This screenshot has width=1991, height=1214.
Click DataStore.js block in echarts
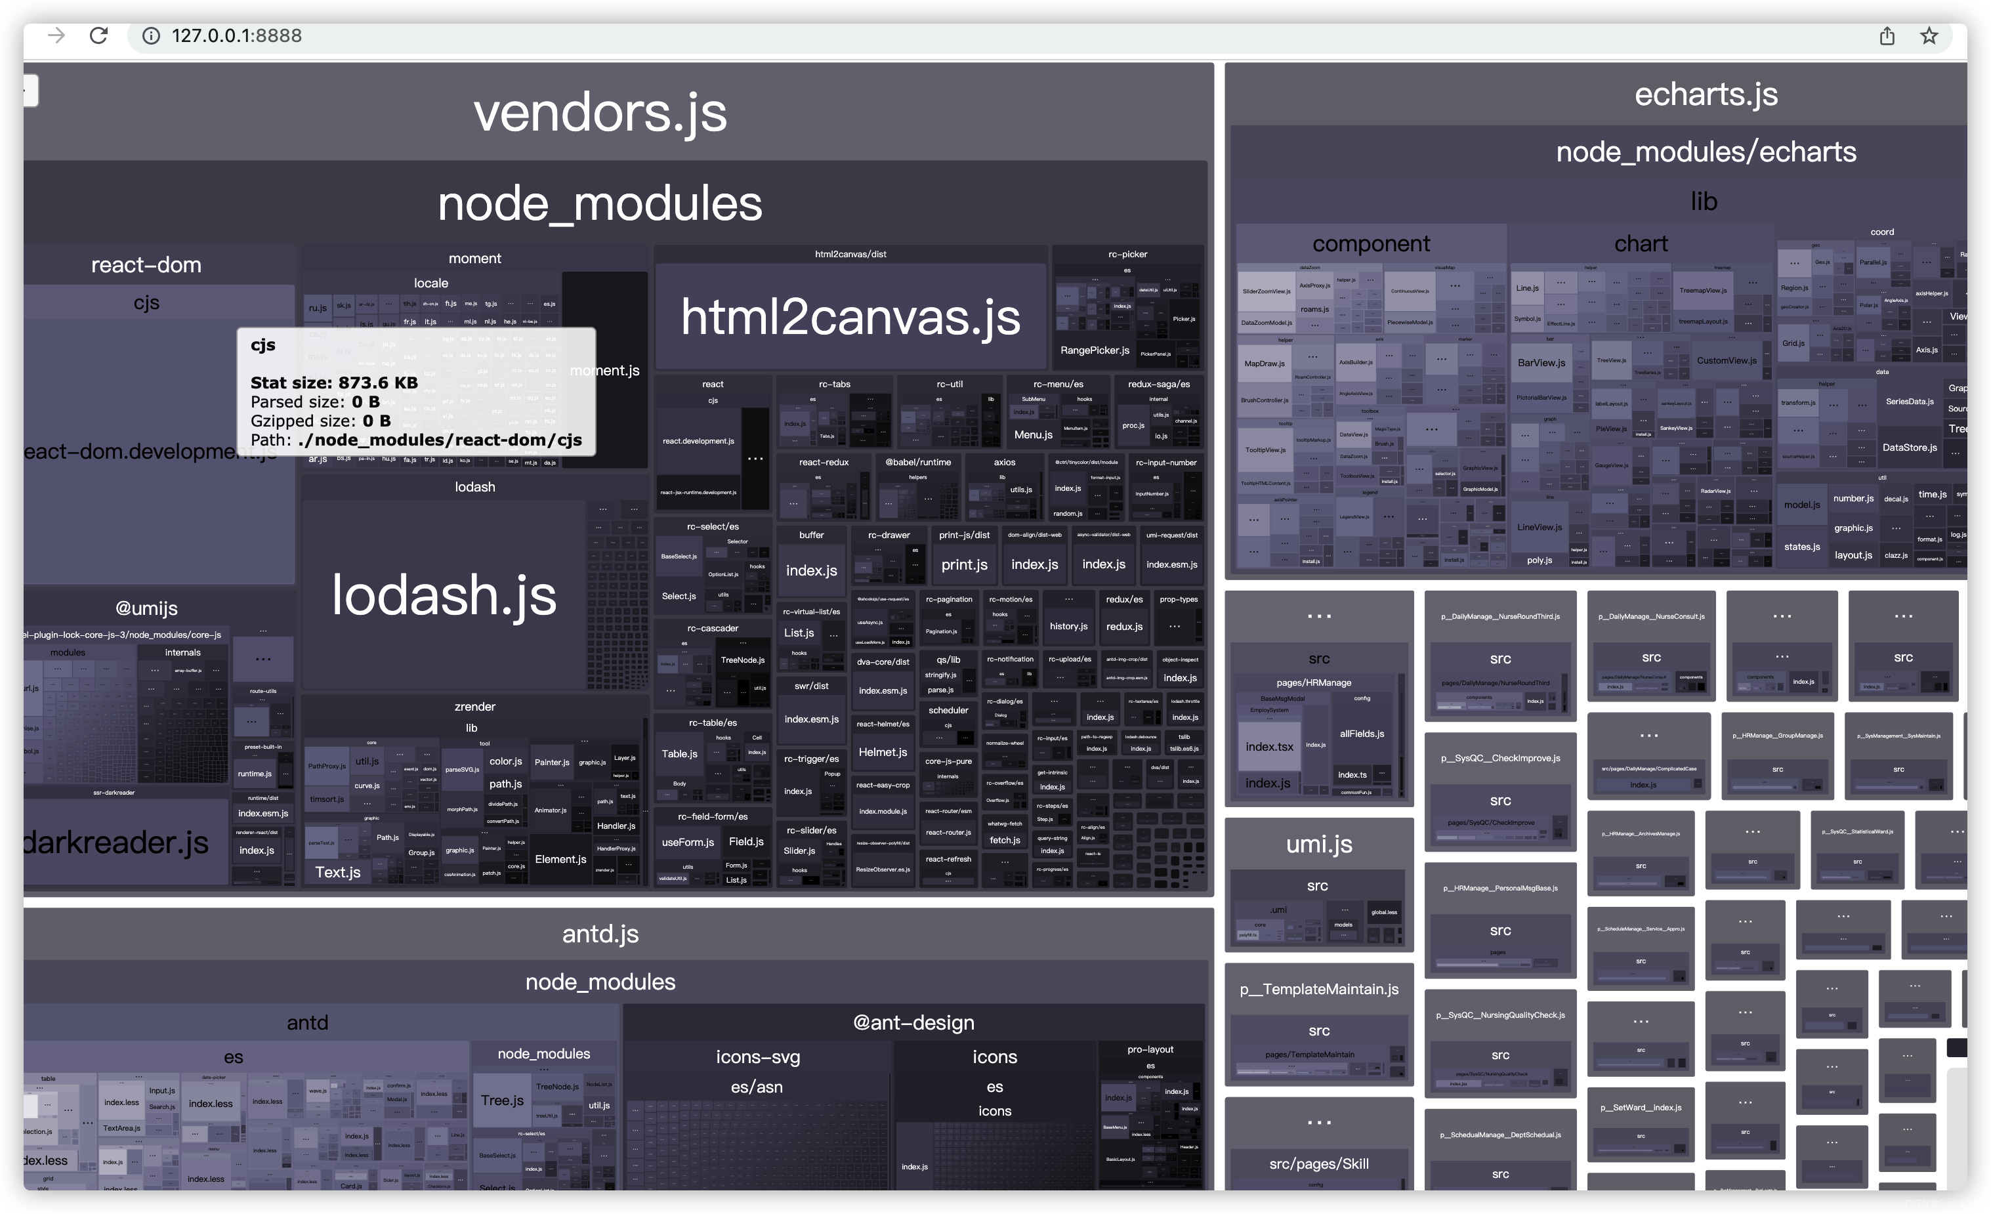[1908, 447]
